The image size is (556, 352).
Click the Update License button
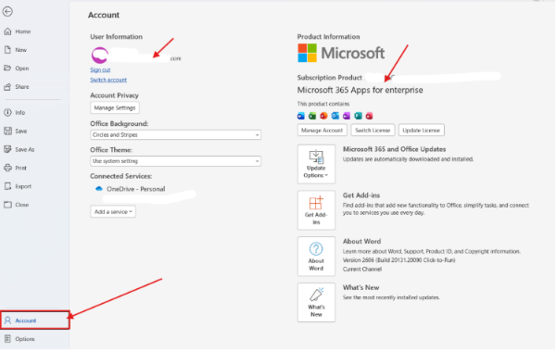pos(422,131)
